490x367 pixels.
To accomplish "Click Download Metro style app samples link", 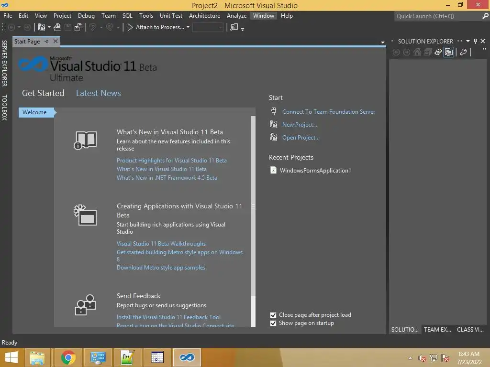I will pos(161,268).
